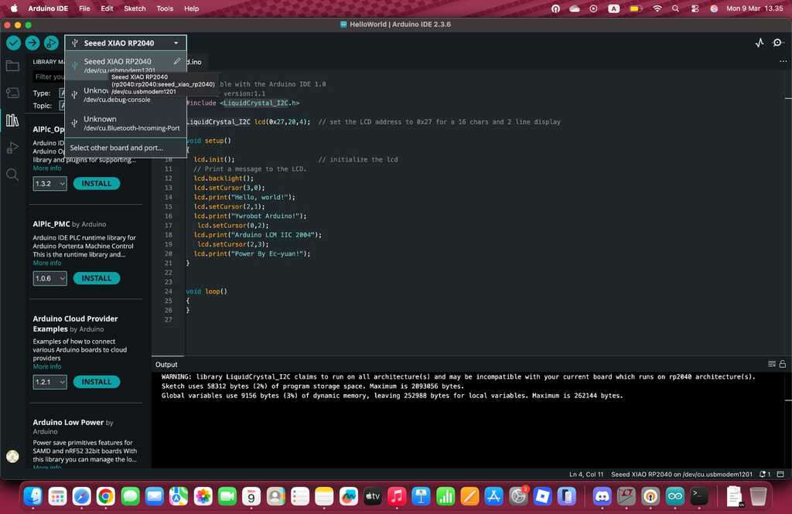Toggle output word wrap icon

[772, 364]
